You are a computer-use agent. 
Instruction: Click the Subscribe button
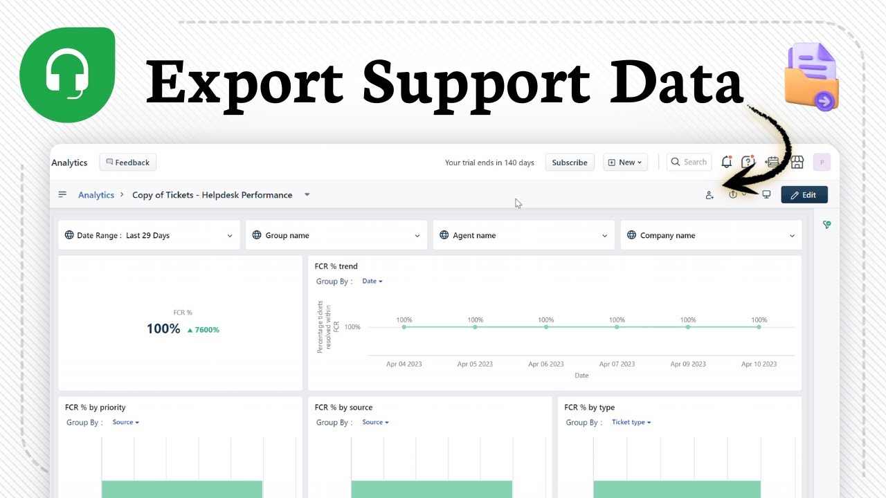570,163
